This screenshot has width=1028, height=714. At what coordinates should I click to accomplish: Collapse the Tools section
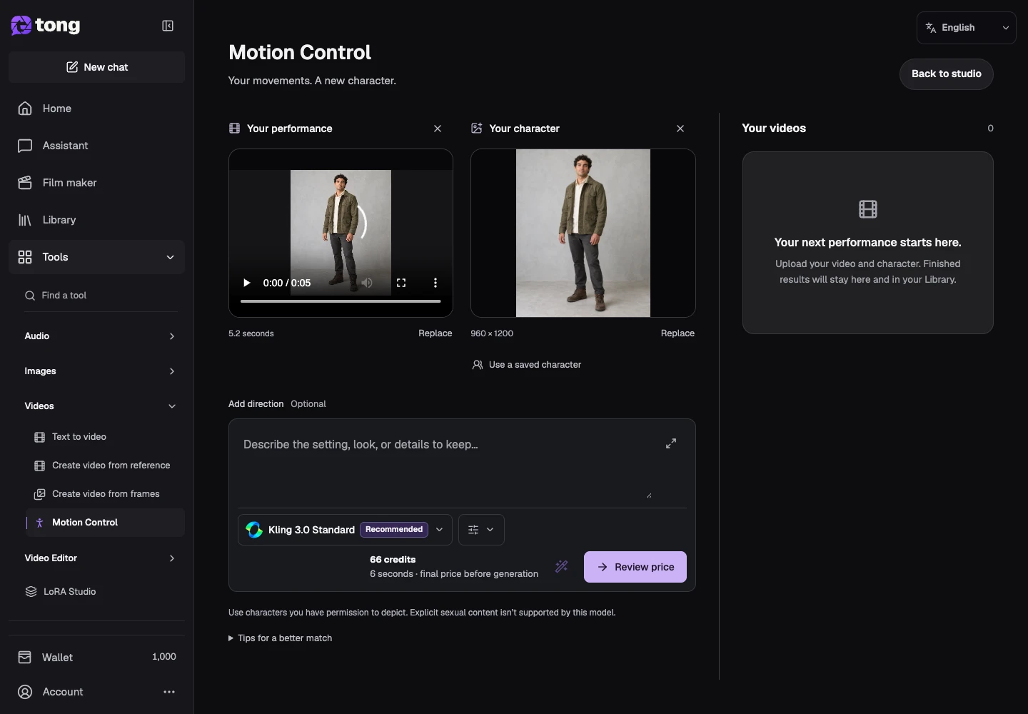tap(97, 257)
